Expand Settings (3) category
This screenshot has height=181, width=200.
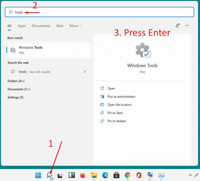pos(15,97)
